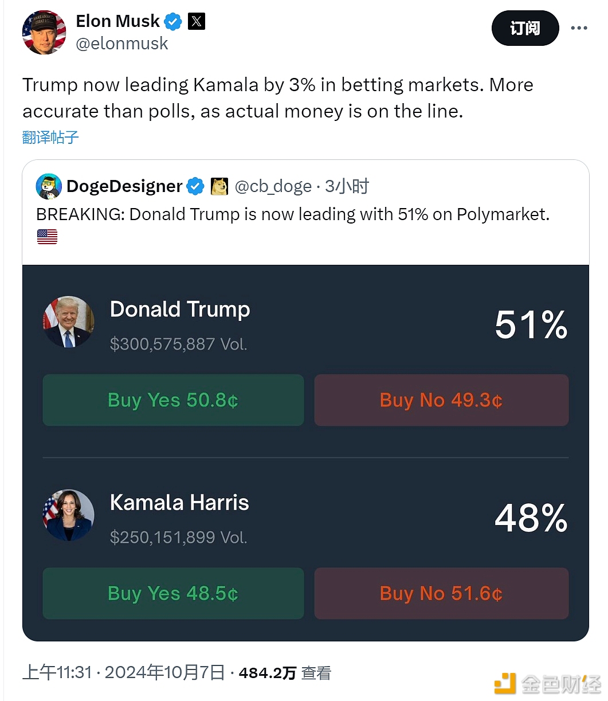This screenshot has height=701, width=608.
Task: Click DogeDesigner's blue verified checkmark
Action: 195,186
